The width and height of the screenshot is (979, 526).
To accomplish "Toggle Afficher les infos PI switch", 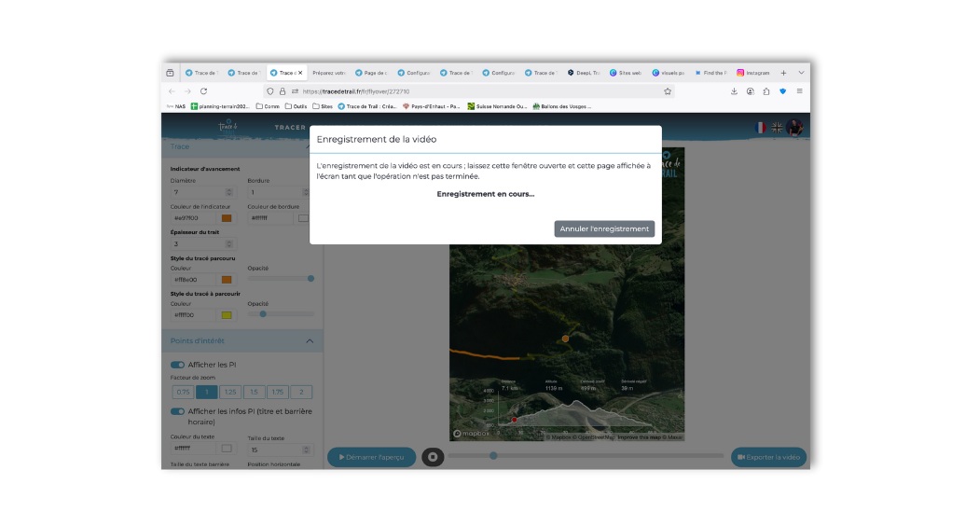I will pyautogui.click(x=177, y=411).
